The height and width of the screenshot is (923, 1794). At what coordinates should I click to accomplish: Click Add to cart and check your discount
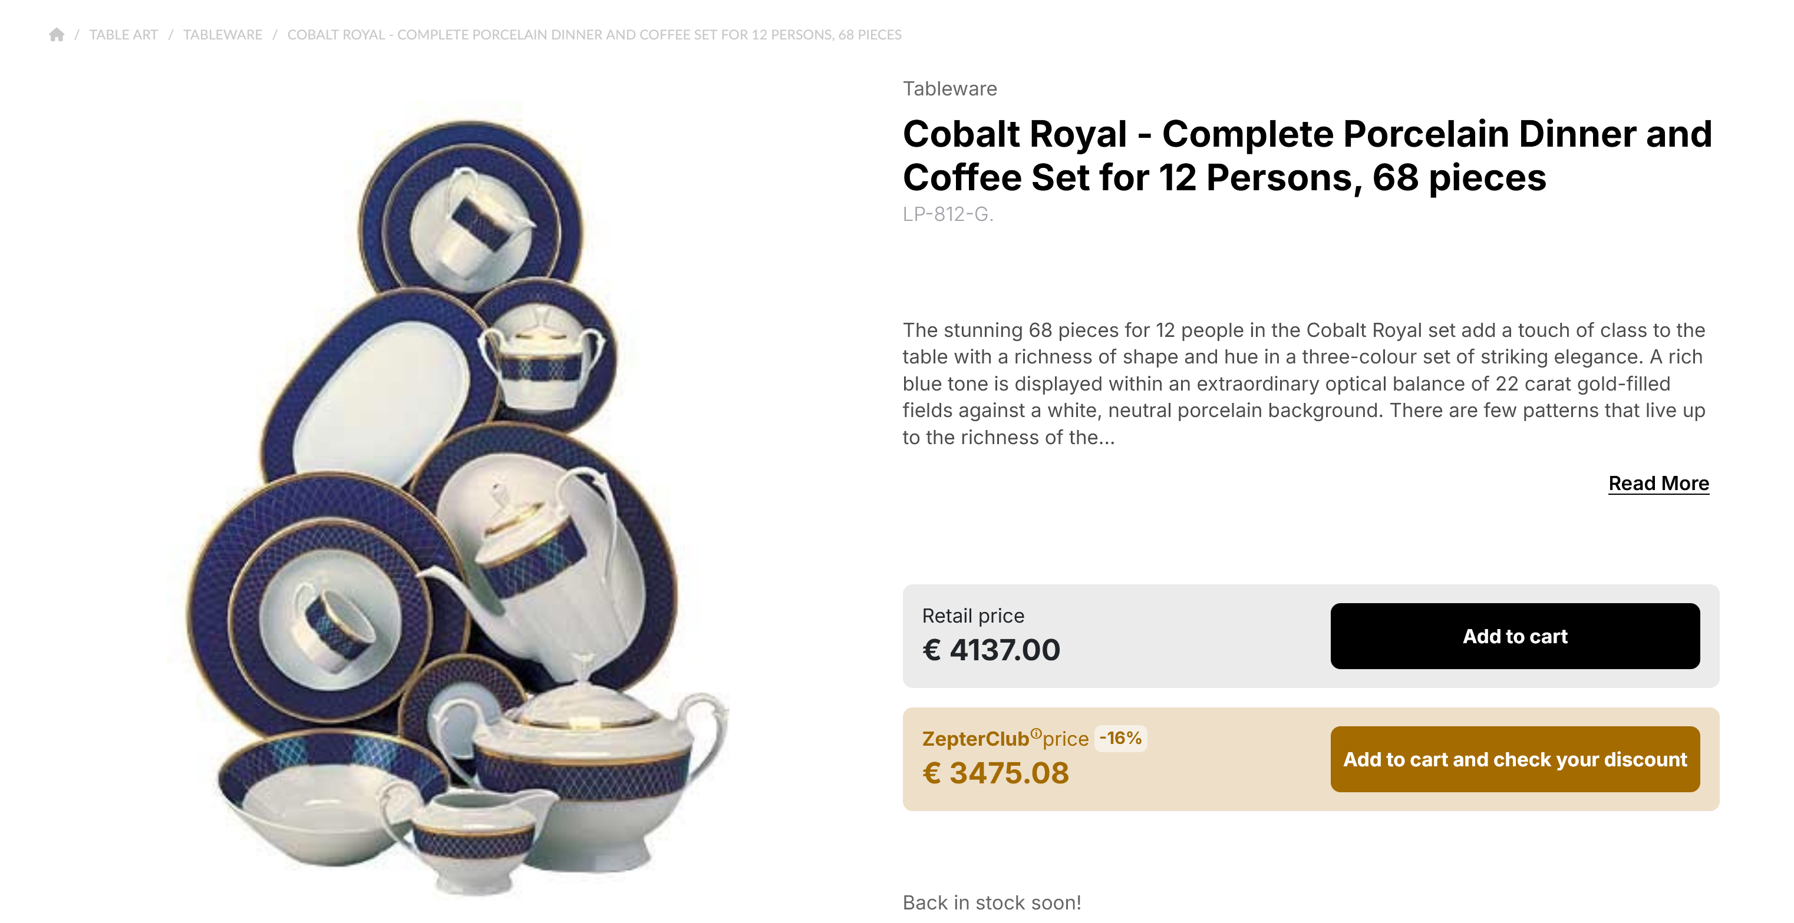point(1514,759)
